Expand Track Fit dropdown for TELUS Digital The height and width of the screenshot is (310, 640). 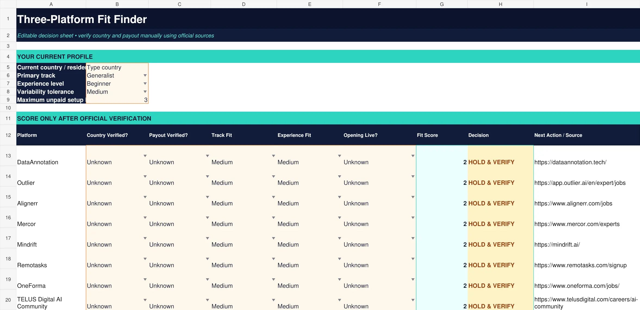[x=273, y=300]
